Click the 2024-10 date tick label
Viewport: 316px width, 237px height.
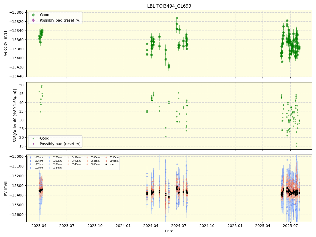(207, 226)
